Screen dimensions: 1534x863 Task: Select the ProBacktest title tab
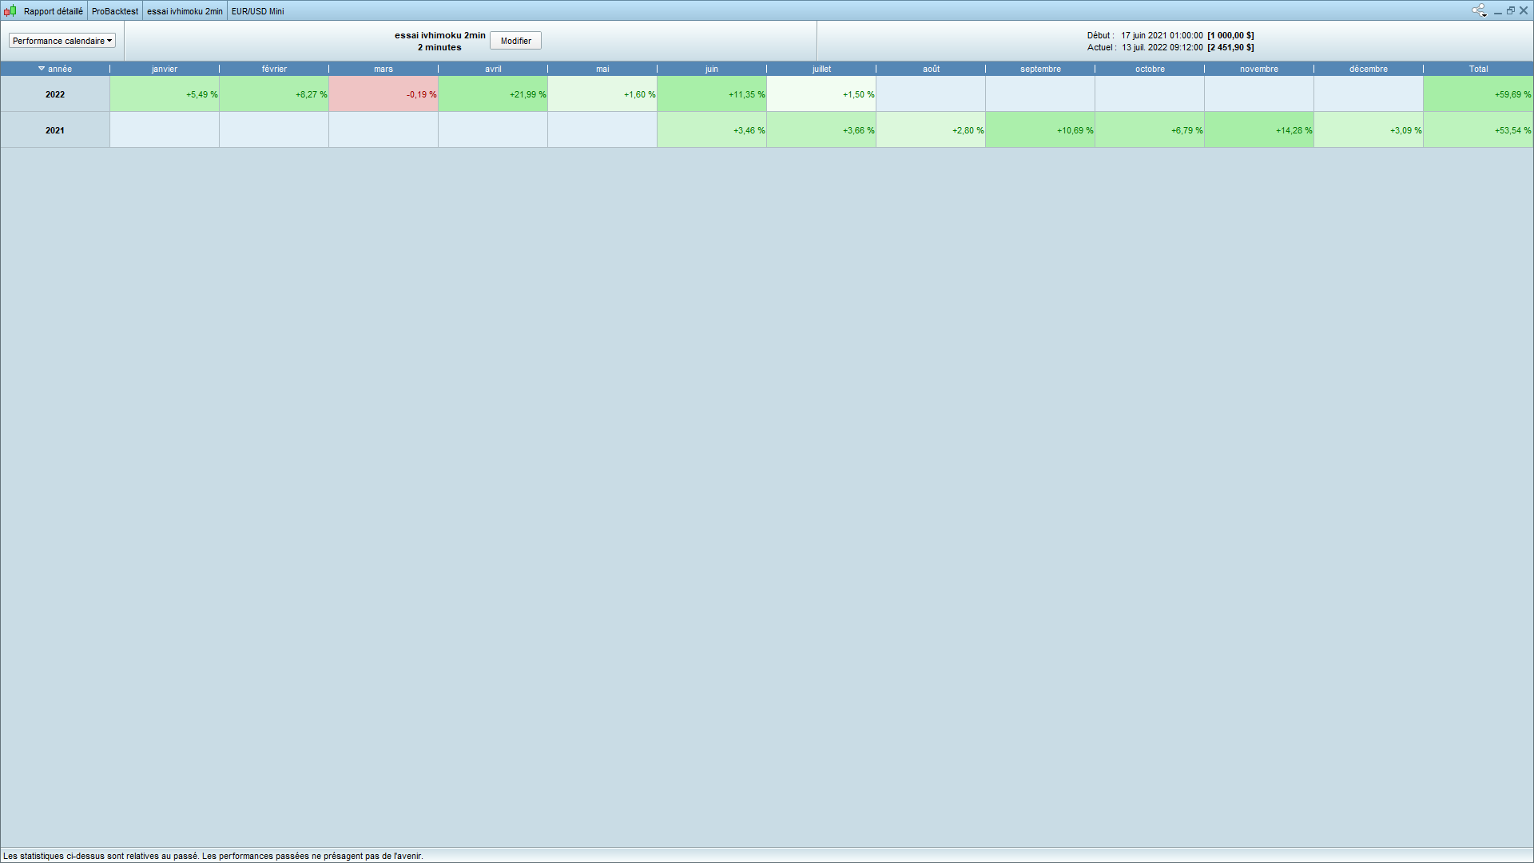pos(115,11)
